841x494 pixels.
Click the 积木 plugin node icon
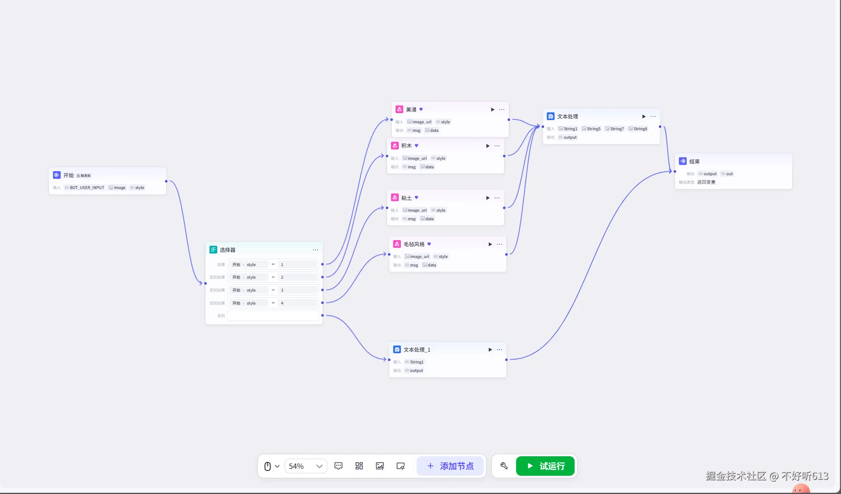click(395, 146)
